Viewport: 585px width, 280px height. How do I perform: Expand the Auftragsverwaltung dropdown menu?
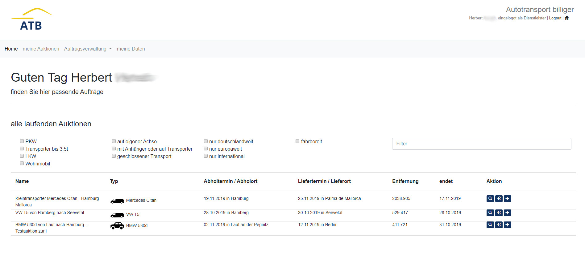88,49
